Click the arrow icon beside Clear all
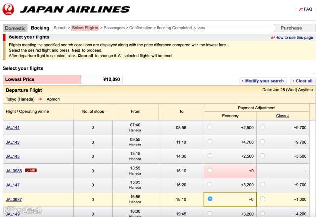316x217 pixels. (x=293, y=81)
